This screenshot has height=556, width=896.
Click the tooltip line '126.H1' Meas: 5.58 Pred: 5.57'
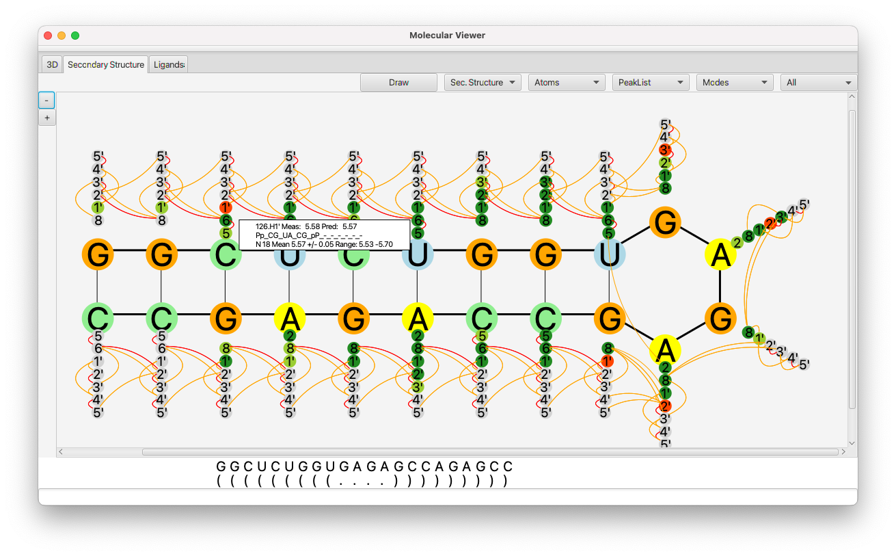[x=306, y=226]
